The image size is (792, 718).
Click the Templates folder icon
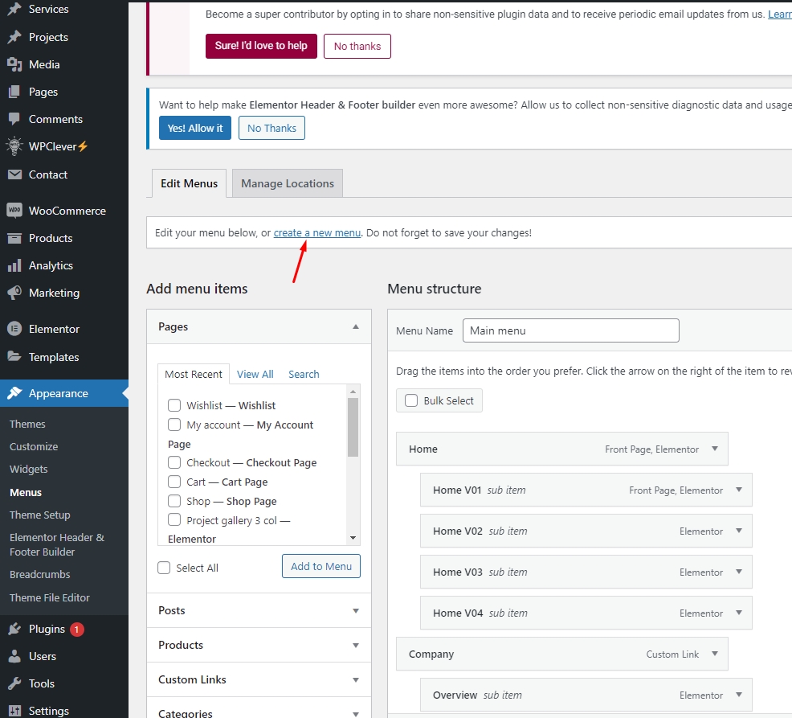(14, 357)
